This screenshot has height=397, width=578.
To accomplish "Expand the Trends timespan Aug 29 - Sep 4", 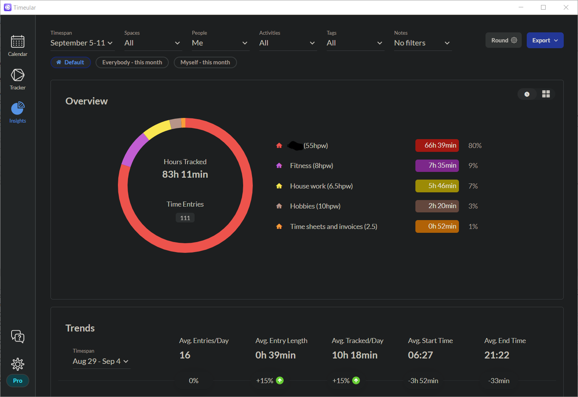I will pyautogui.click(x=101, y=362).
